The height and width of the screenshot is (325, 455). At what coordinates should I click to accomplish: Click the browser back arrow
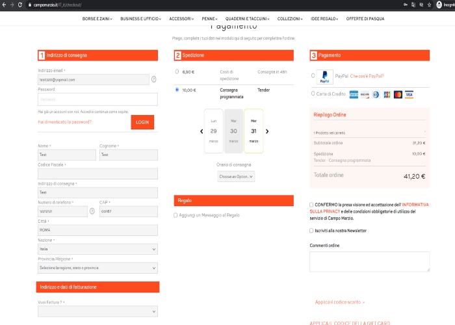pyautogui.click(x=5, y=4)
